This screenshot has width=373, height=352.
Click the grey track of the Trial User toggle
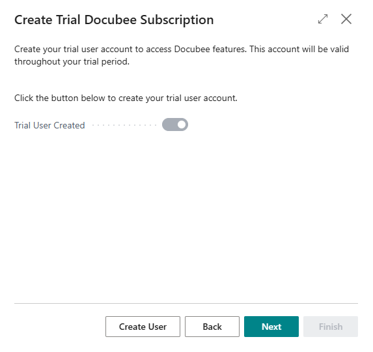tap(169, 125)
